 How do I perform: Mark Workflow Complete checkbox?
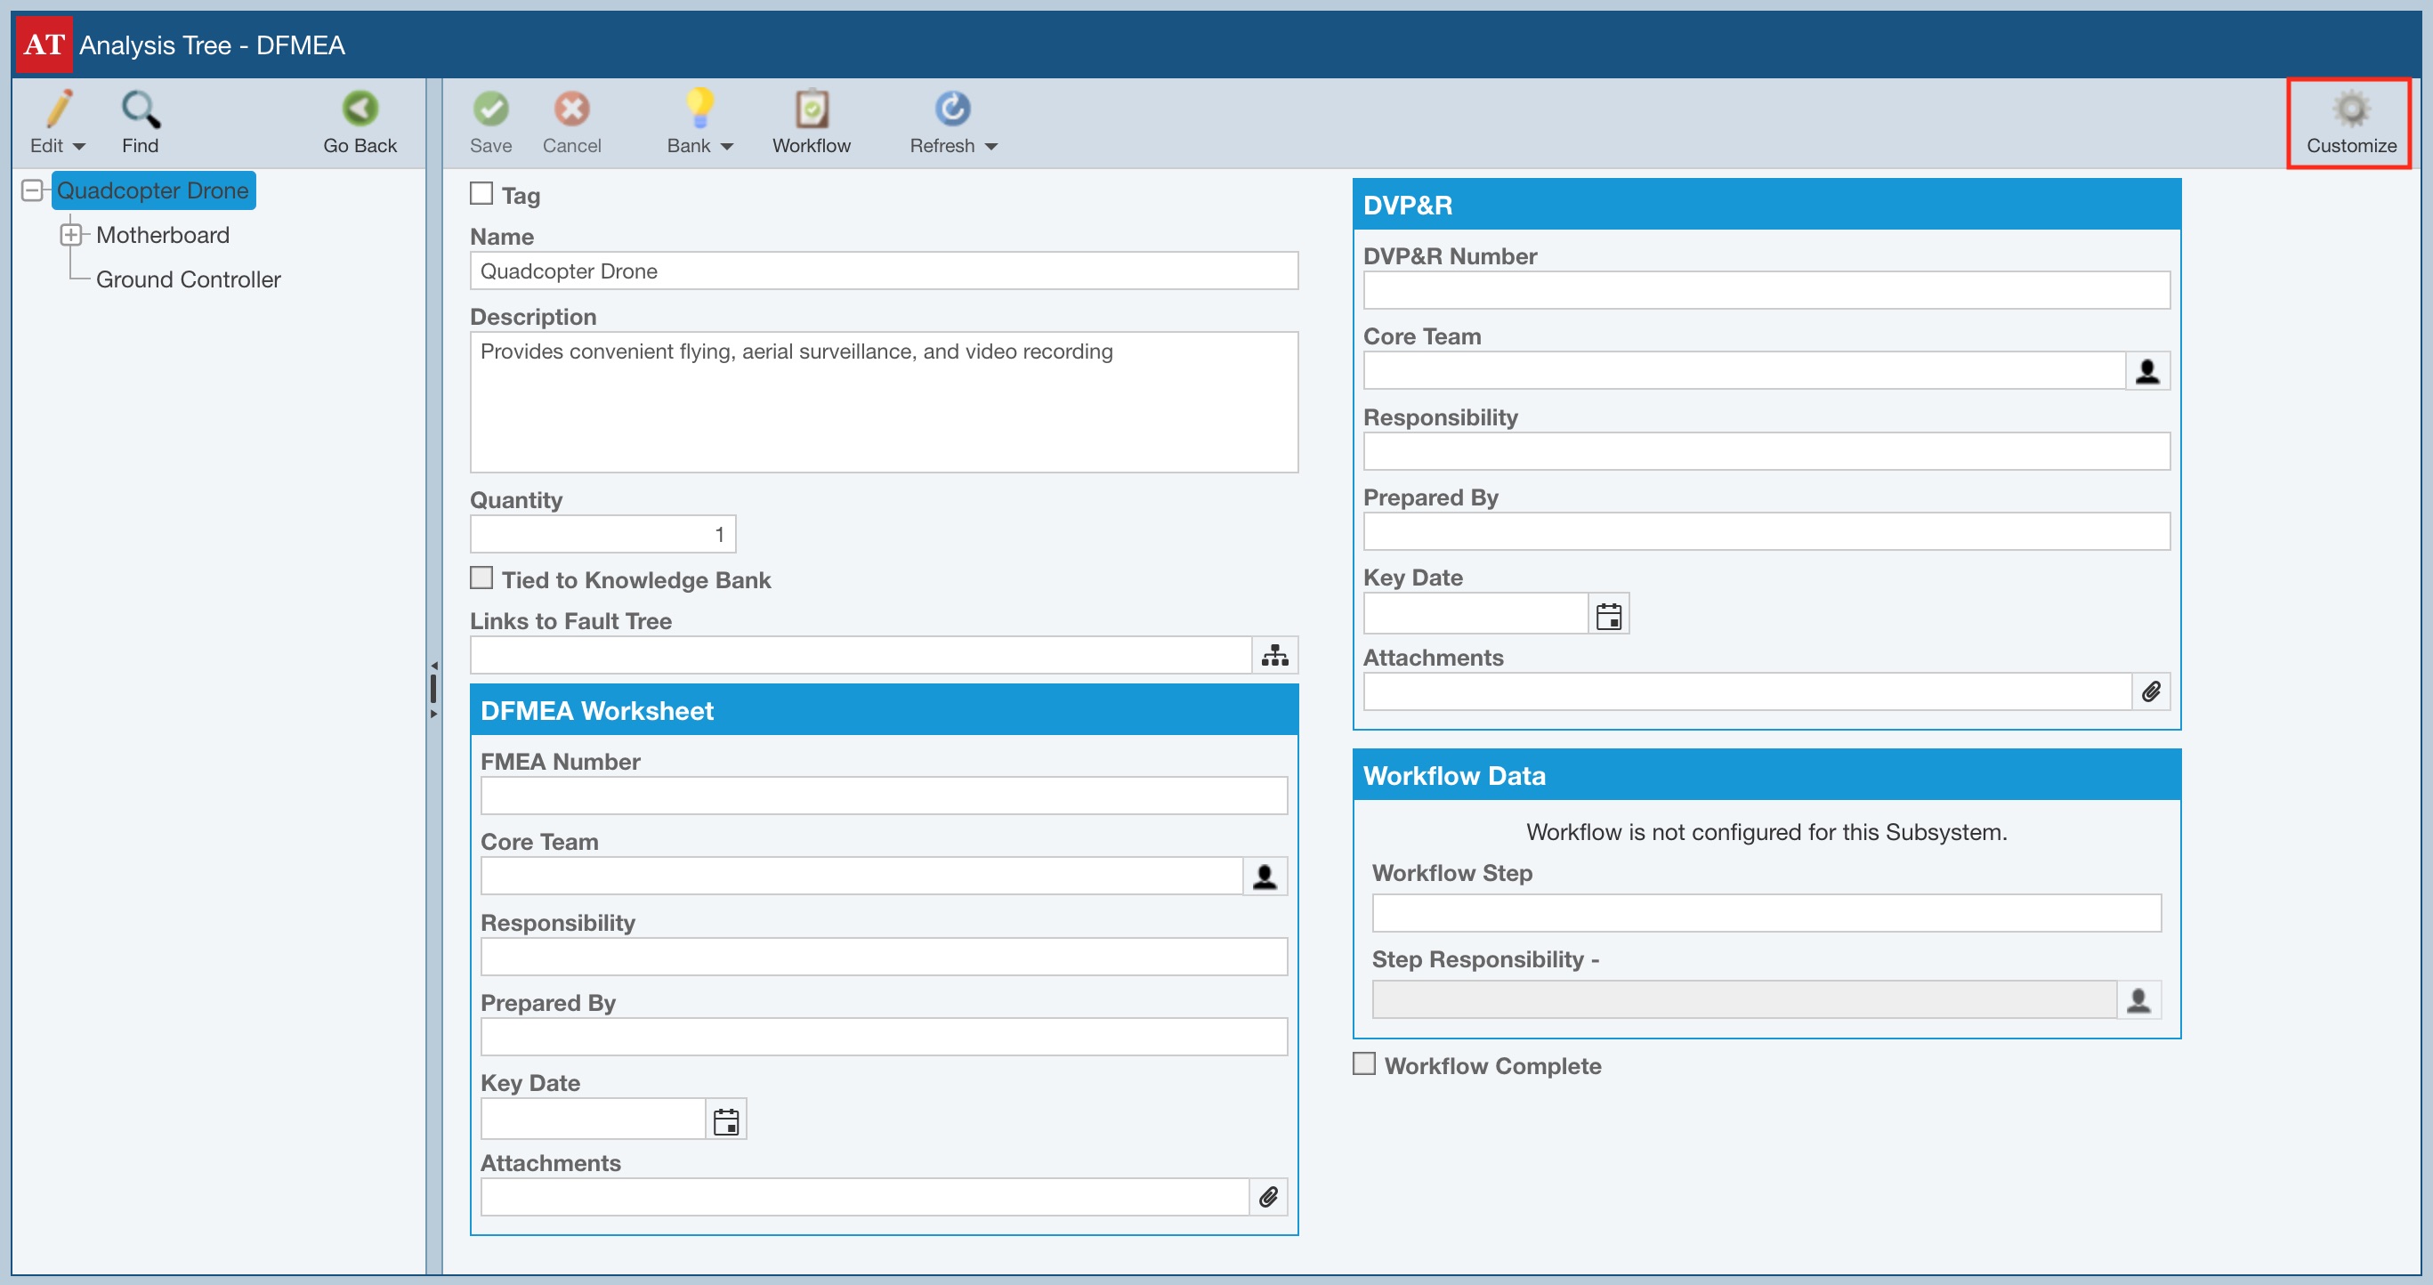click(1363, 1064)
